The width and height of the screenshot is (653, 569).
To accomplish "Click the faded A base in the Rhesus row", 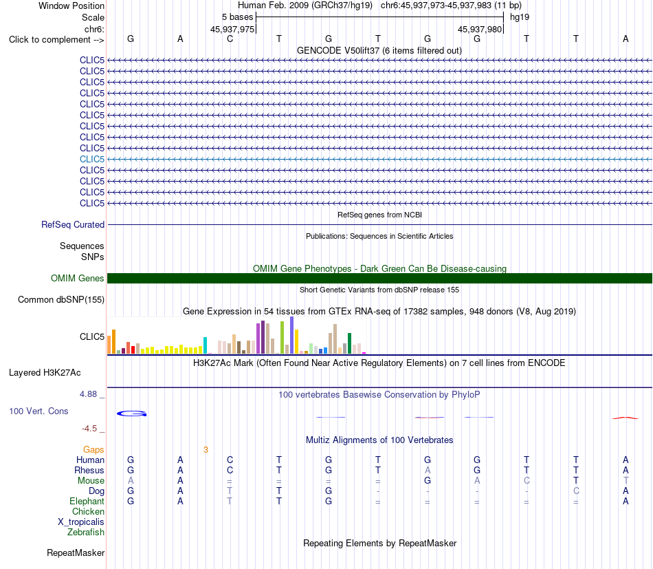I will click(x=428, y=470).
